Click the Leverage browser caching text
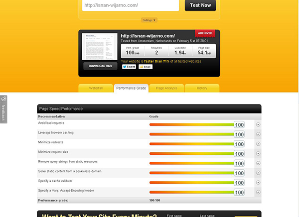 (x=56, y=132)
